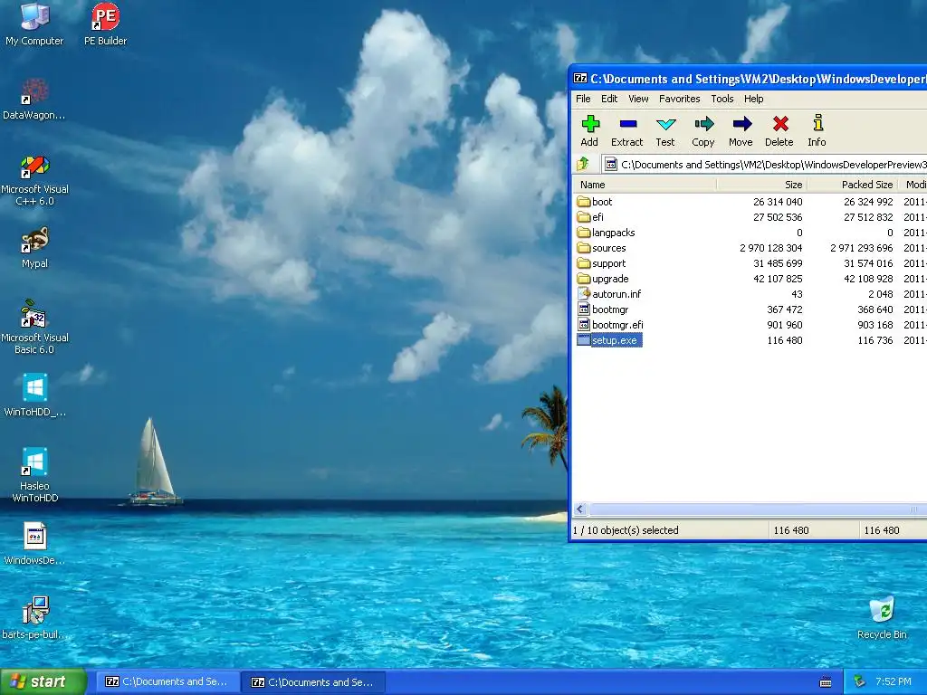This screenshot has height=695, width=927.
Task: Click sources size value 2 970 128 304
Action: pos(771,248)
